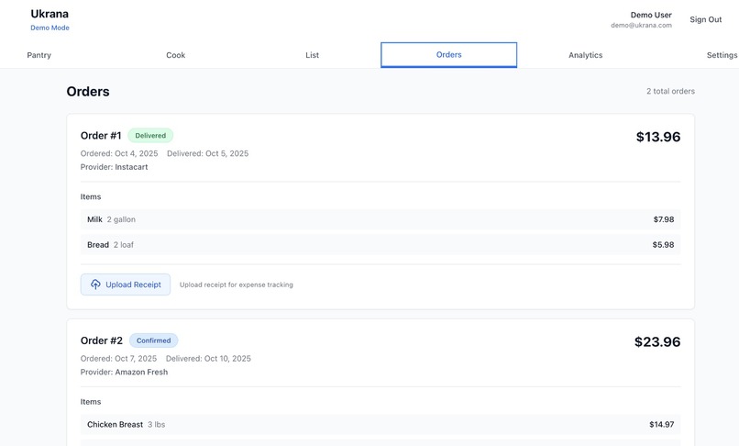
Task: Click the Sign Out link
Action: pyautogui.click(x=706, y=19)
